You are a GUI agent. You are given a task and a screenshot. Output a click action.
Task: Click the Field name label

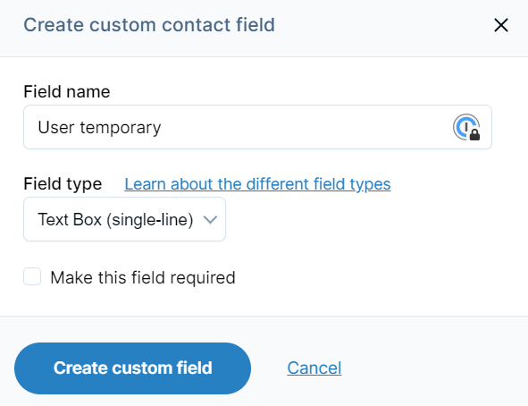(x=67, y=91)
